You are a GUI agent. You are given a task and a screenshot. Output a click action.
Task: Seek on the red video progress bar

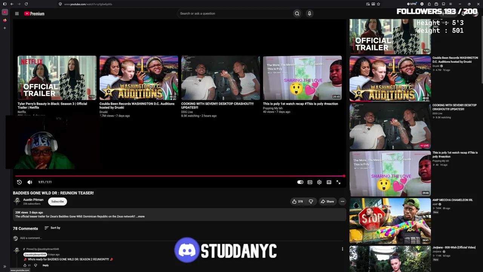(180, 176)
